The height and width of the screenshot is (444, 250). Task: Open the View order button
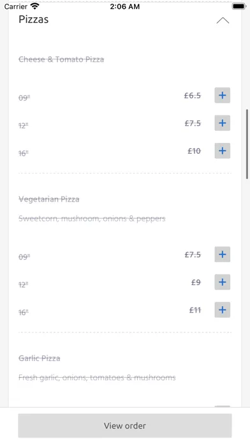[125, 426]
